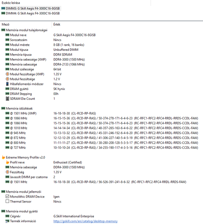The image size is (203, 224).
Task: Click the chip icon beside SDRAM Die Count
Action: [7, 98]
